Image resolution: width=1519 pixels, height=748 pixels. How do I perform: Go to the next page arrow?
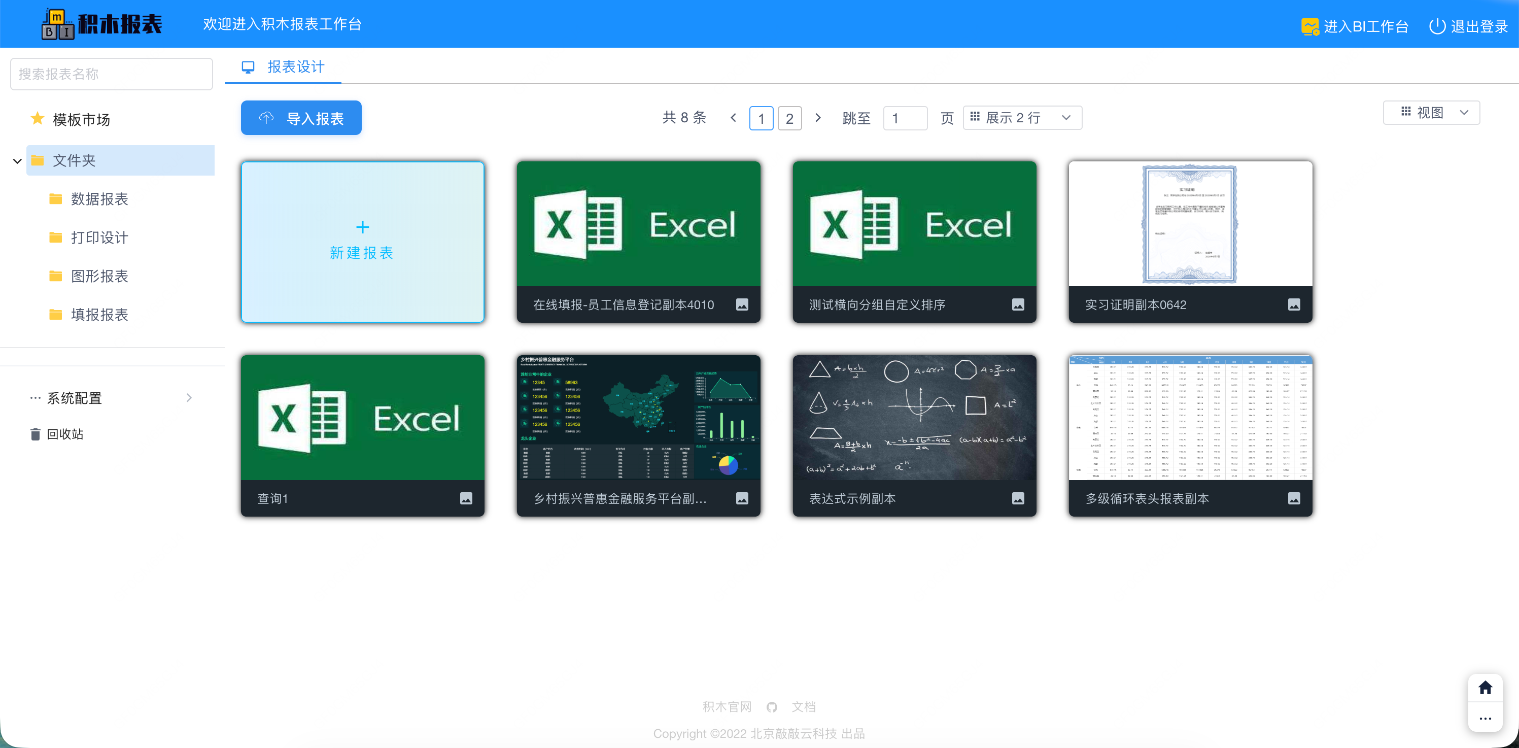817,118
